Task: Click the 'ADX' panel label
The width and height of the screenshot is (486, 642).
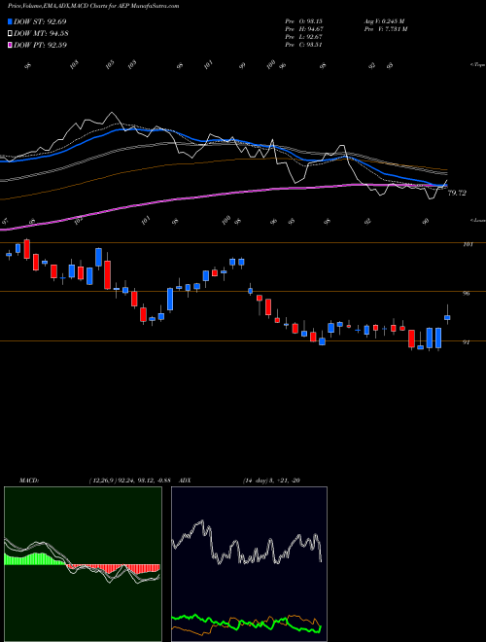Action: pos(183,481)
